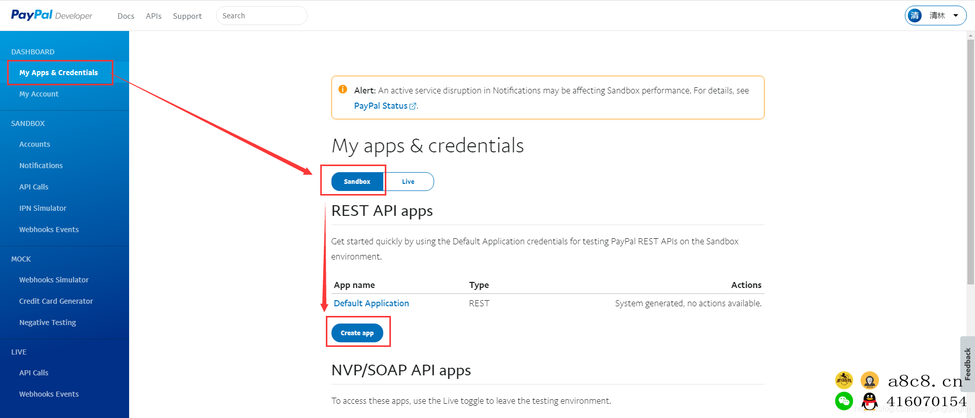The height and width of the screenshot is (418, 975).
Task: Click the SANDBOX sidebar section heading
Action: pos(28,123)
